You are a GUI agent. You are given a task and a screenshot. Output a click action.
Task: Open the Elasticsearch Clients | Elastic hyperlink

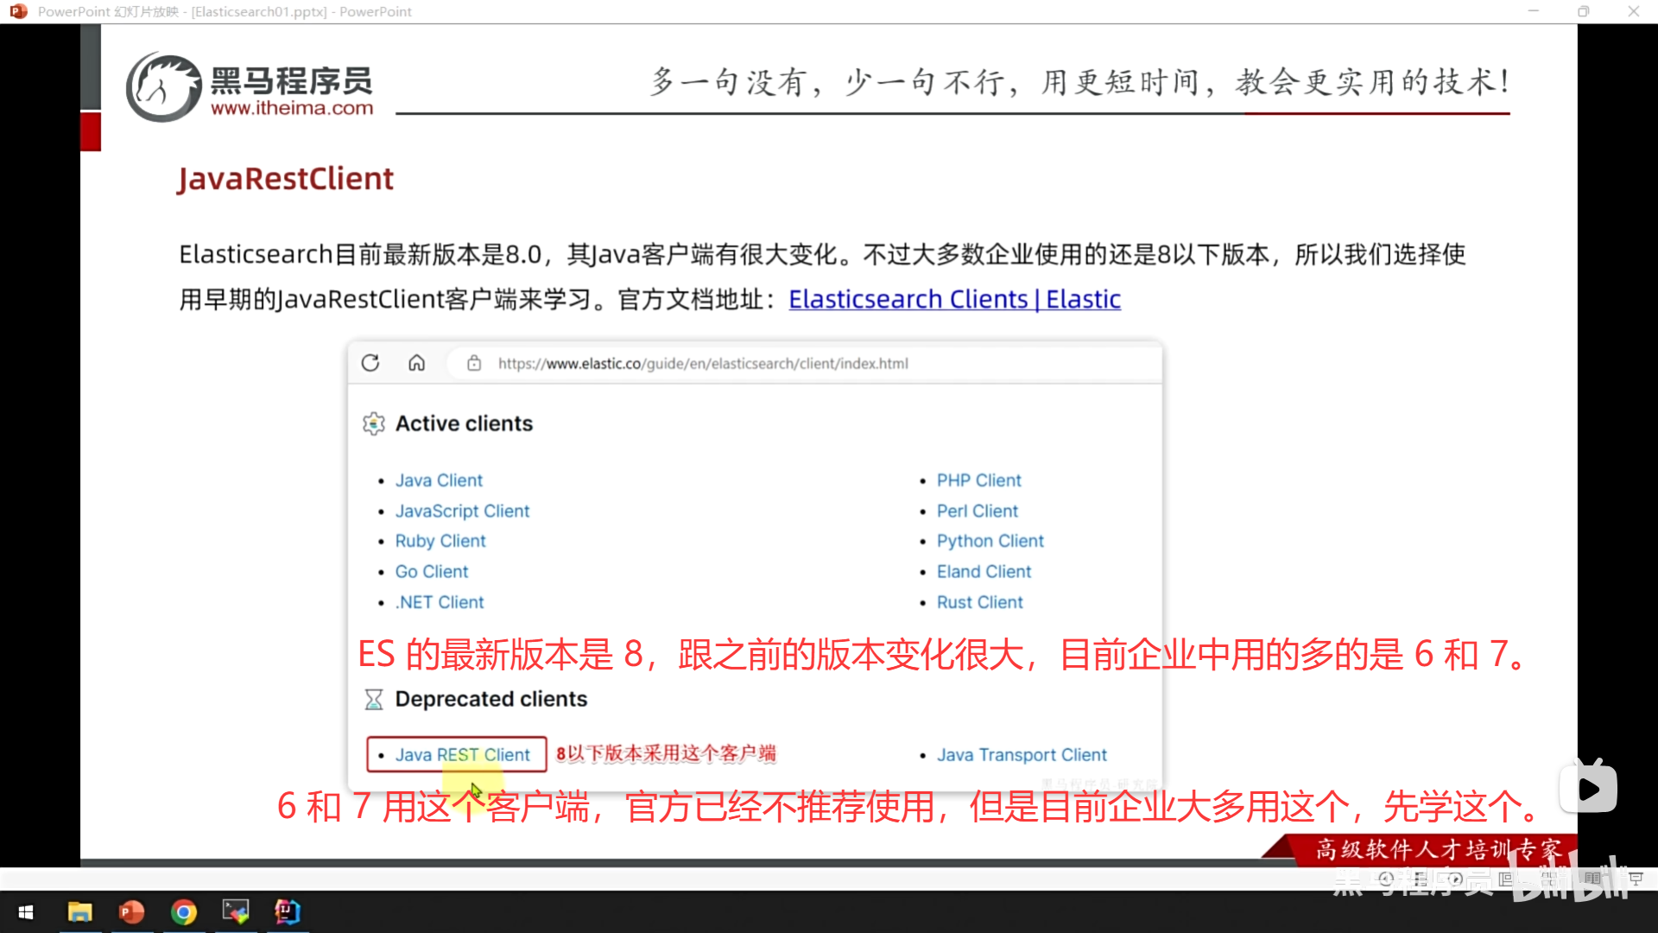point(954,299)
